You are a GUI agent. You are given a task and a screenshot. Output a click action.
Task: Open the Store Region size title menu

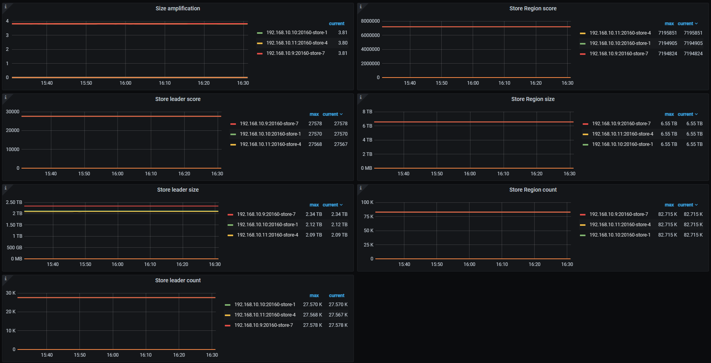coord(533,99)
